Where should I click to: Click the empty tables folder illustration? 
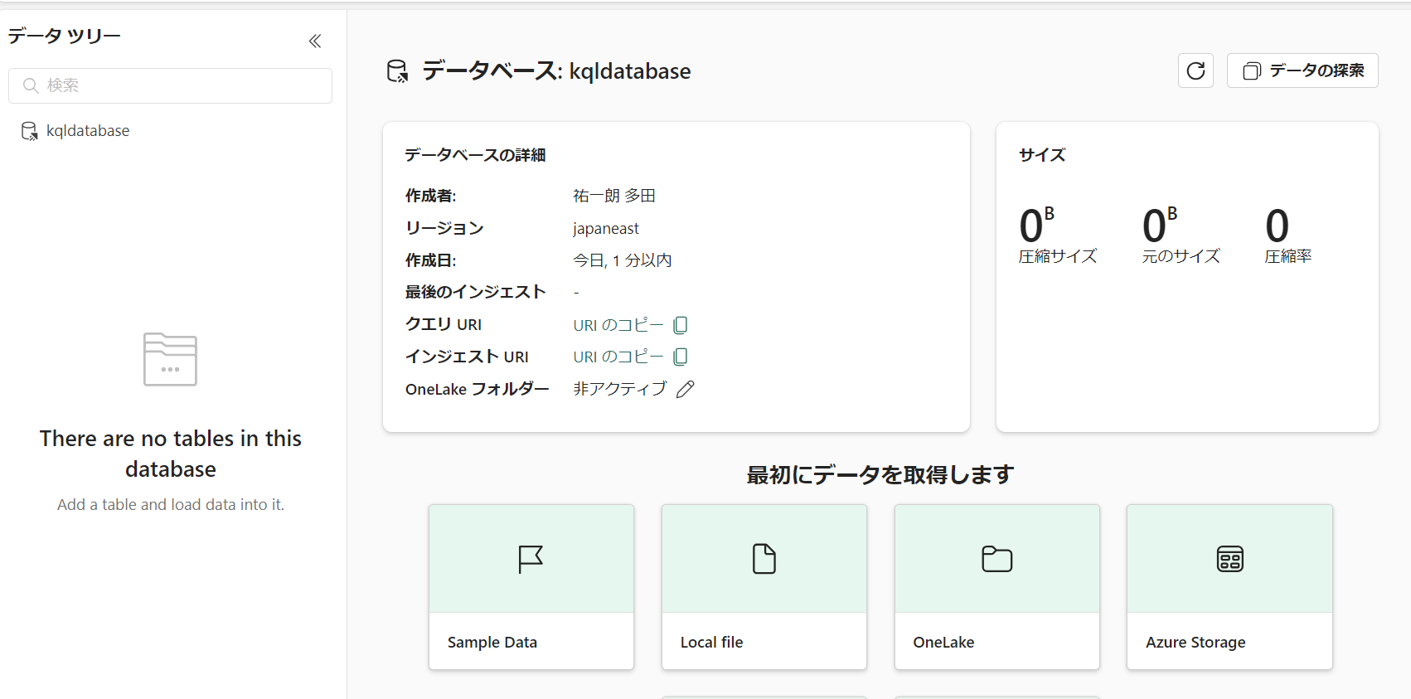(170, 359)
